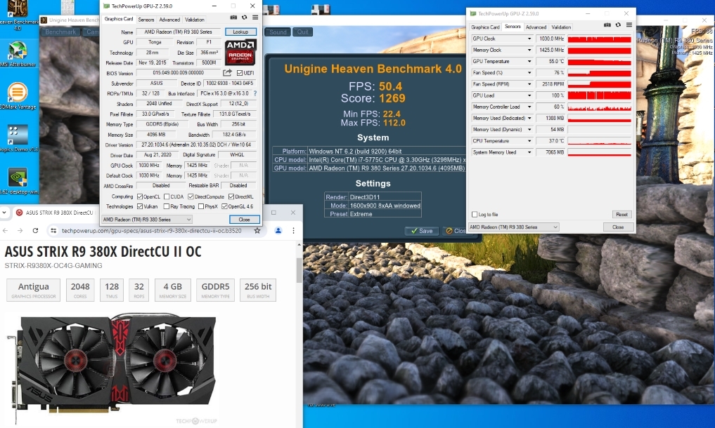Click the browser address bar URL
The width and height of the screenshot is (715, 428).
151,231
